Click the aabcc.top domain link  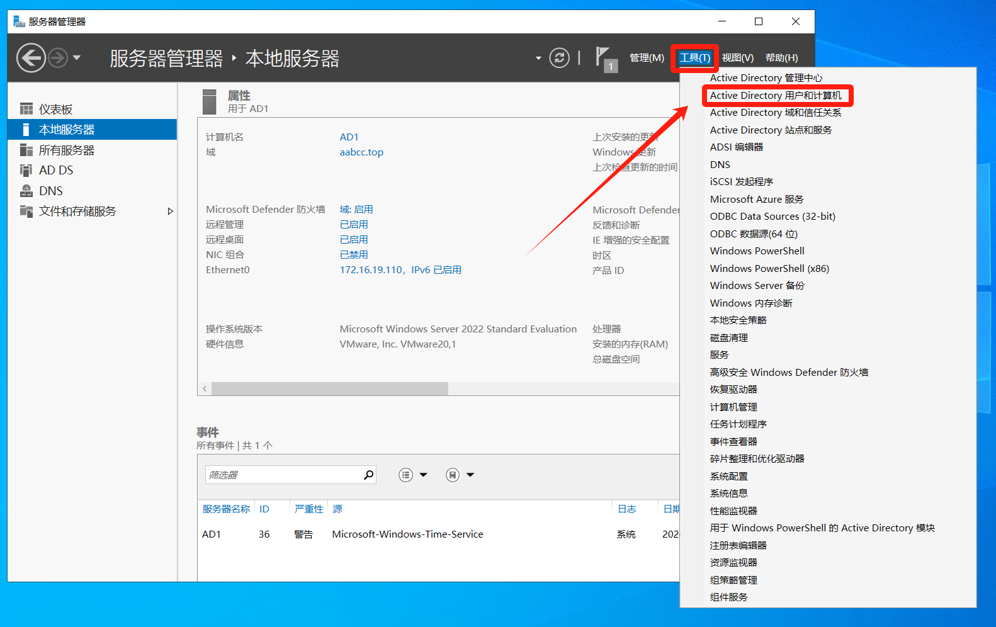pyautogui.click(x=361, y=152)
